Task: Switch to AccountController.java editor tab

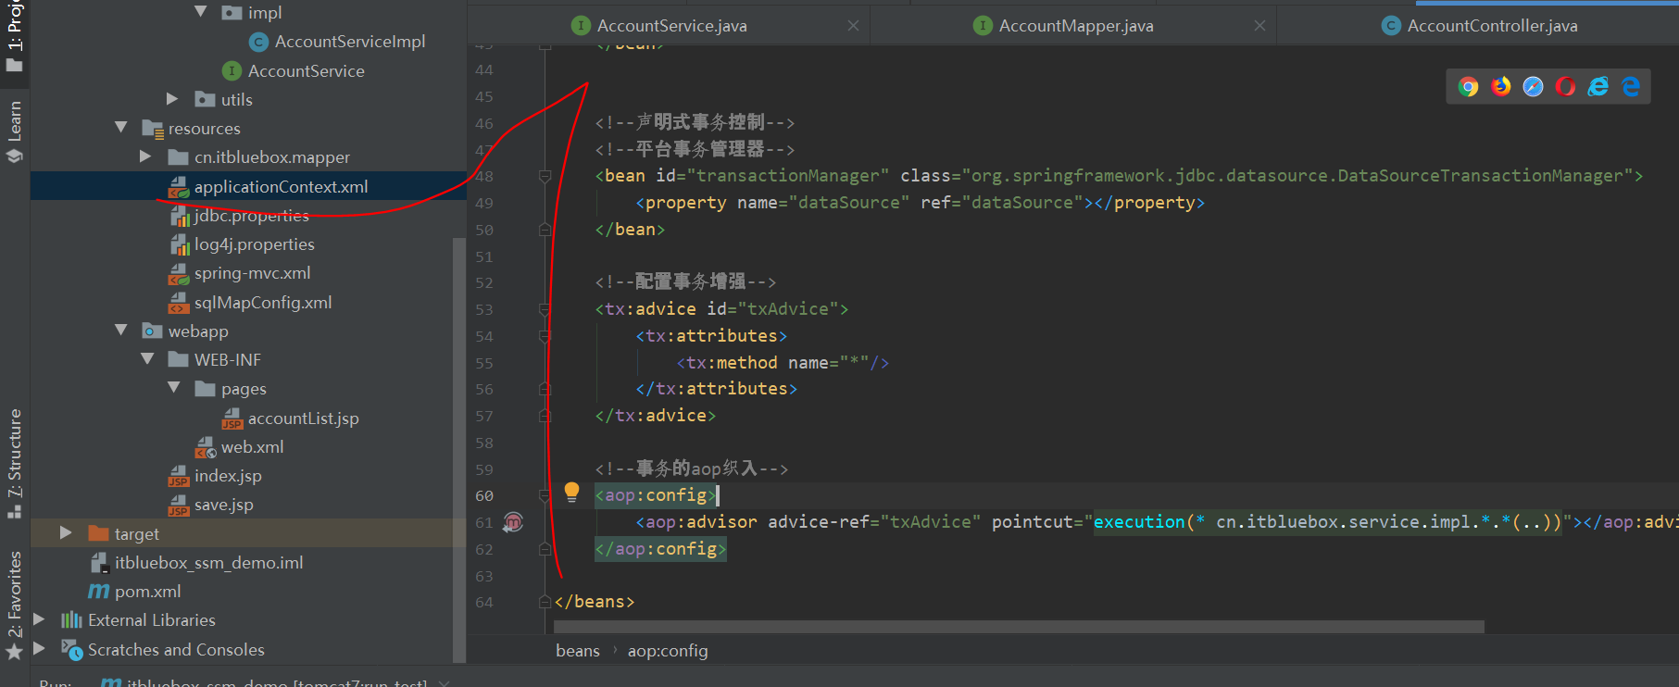Action: click(x=1492, y=26)
